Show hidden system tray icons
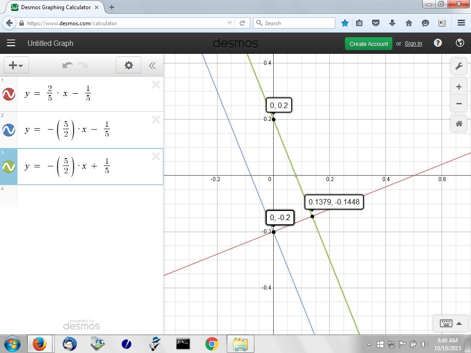The height and width of the screenshot is (353, 471). point(369,344)
